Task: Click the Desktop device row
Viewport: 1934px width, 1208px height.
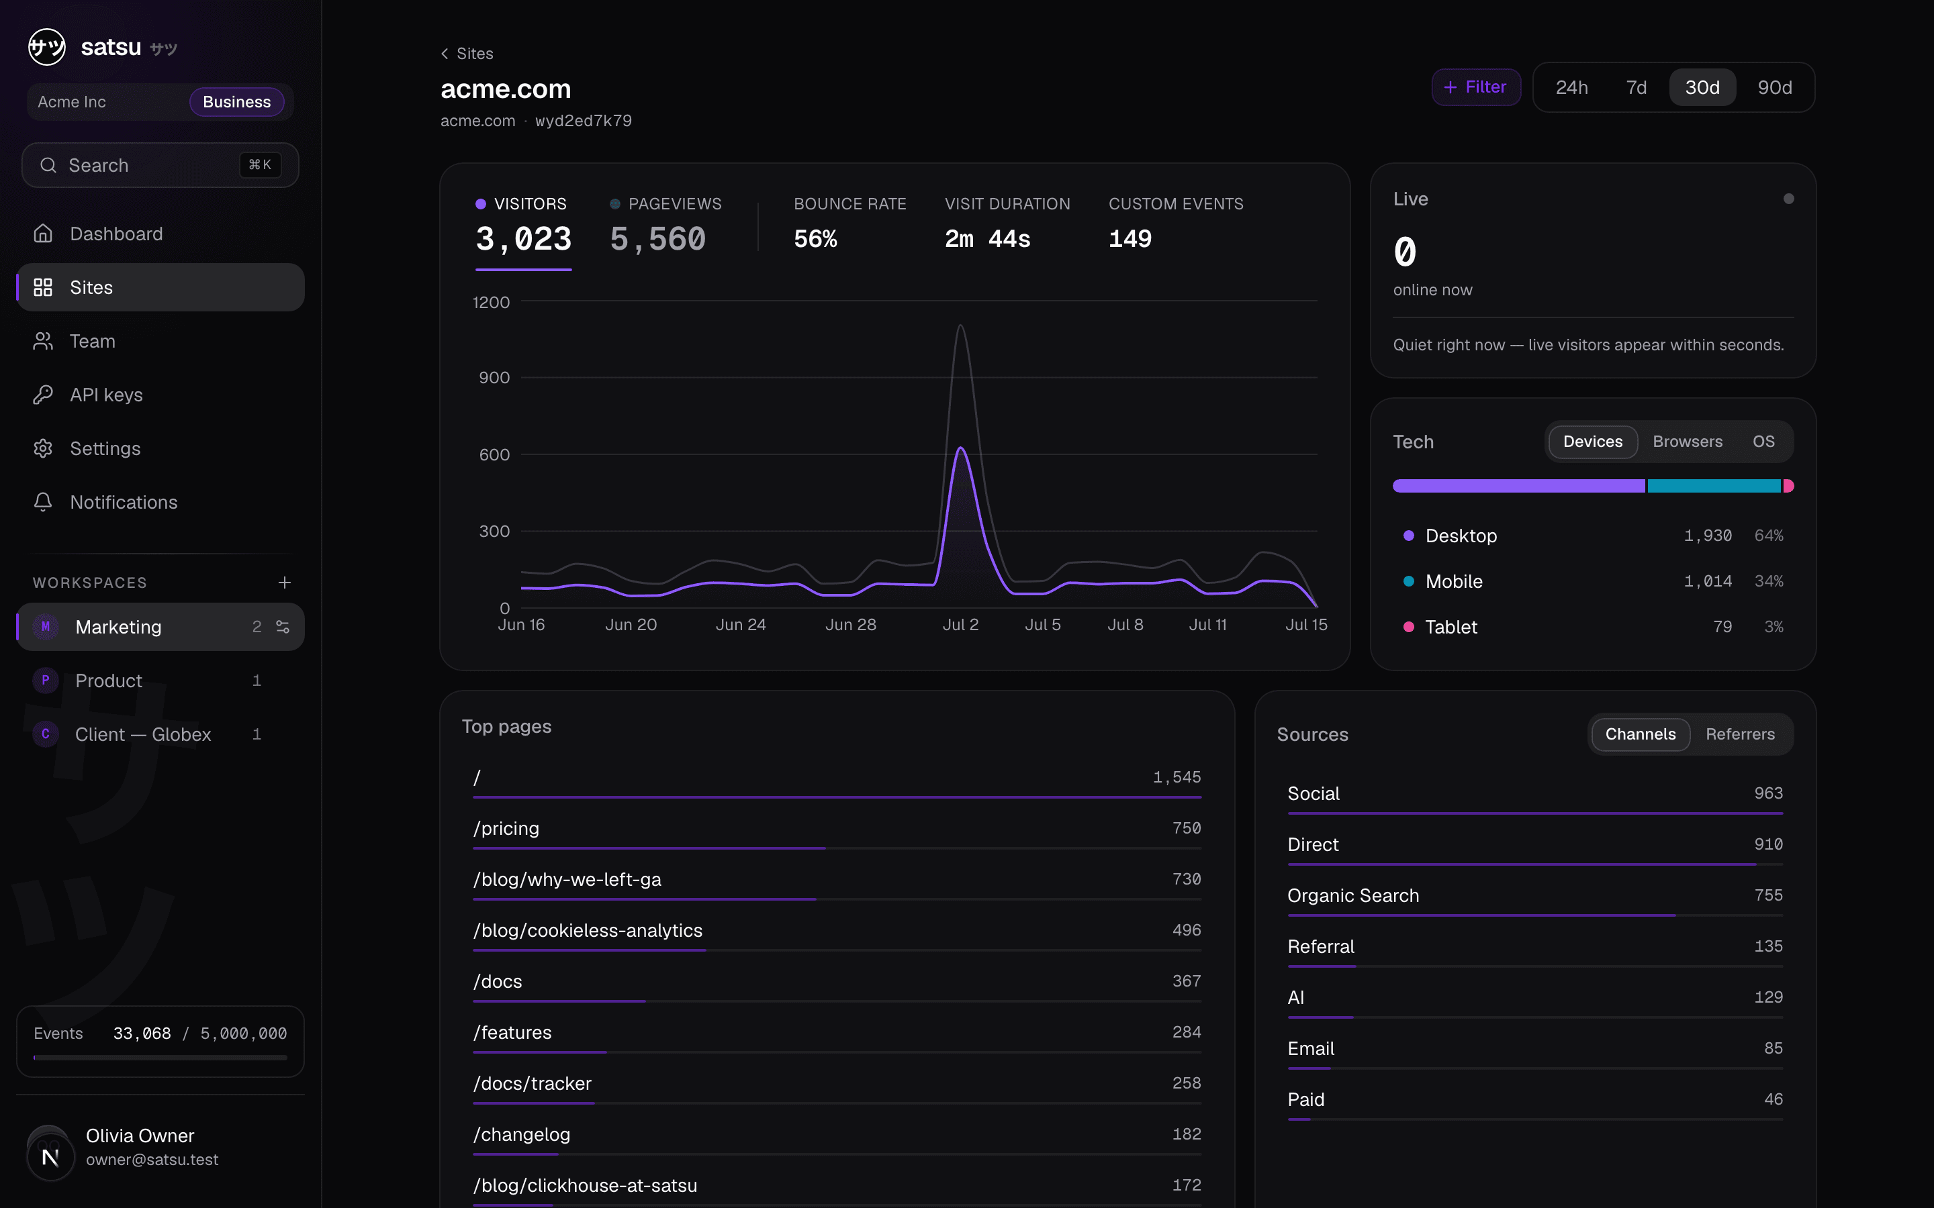Action: coord(1593,536)
